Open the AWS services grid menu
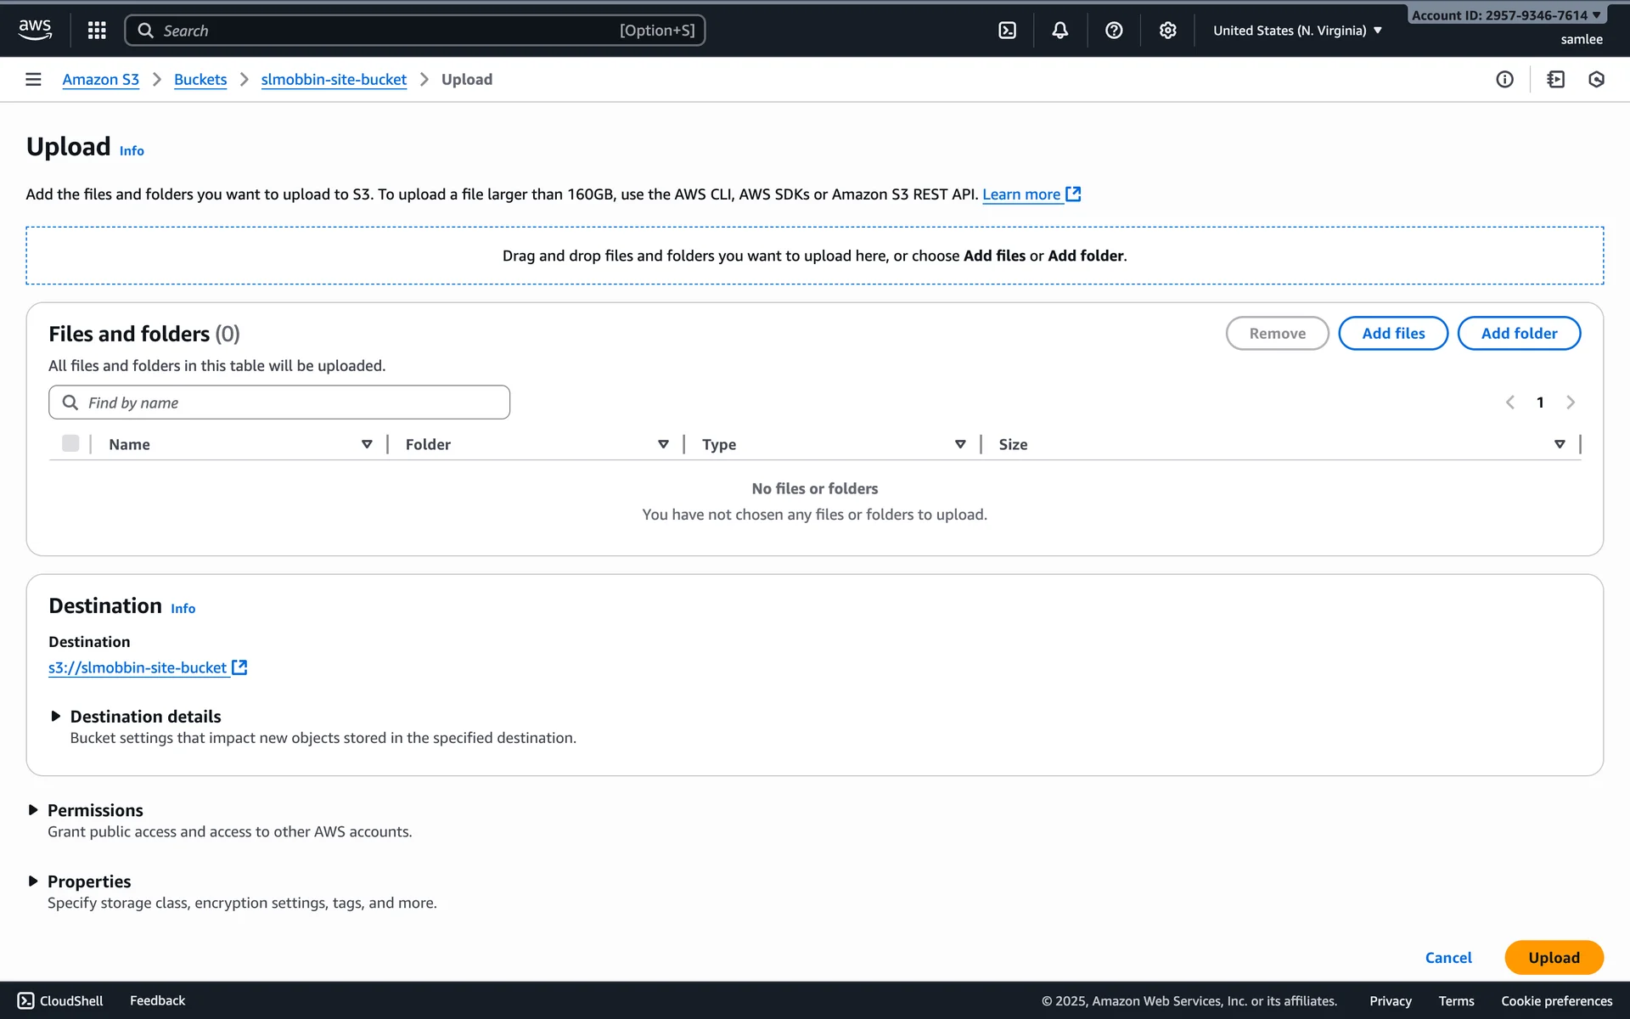The height and width of the screenshot is (1019, 1630). (x=97, y=31)
